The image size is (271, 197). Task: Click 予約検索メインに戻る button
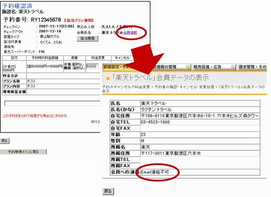coord(23,151)
